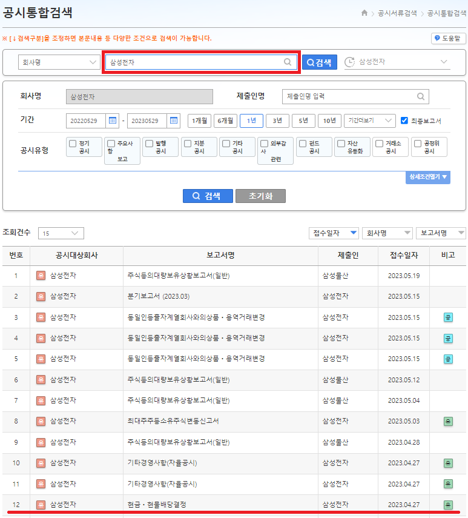This screenshot has height=518, width=468.
Task: Open the 회사명 search type dropdown
Action: [59, 62]
